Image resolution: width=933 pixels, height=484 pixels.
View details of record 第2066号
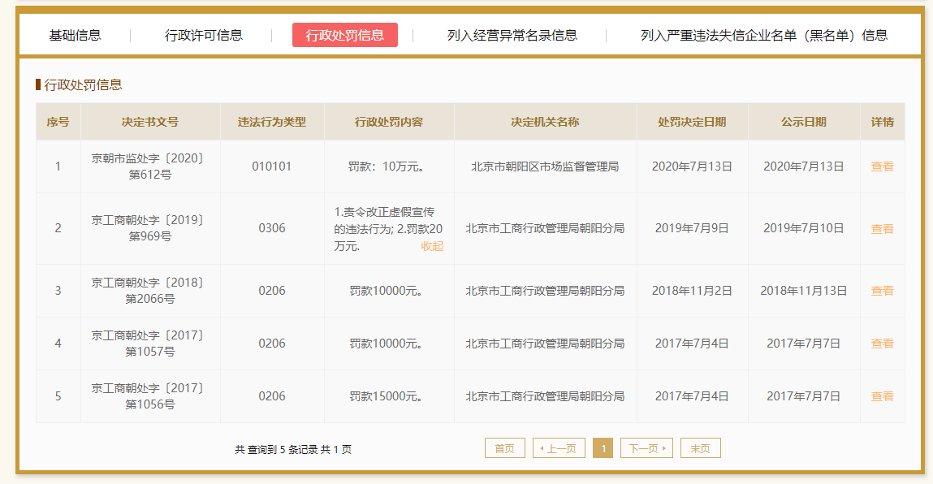(882, 291)
